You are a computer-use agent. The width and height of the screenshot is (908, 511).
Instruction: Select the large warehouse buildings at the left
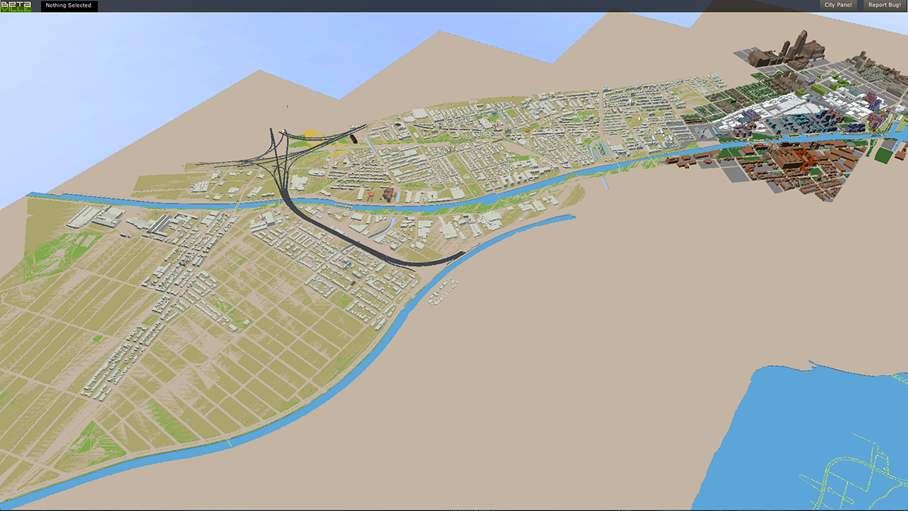point(102,218)
